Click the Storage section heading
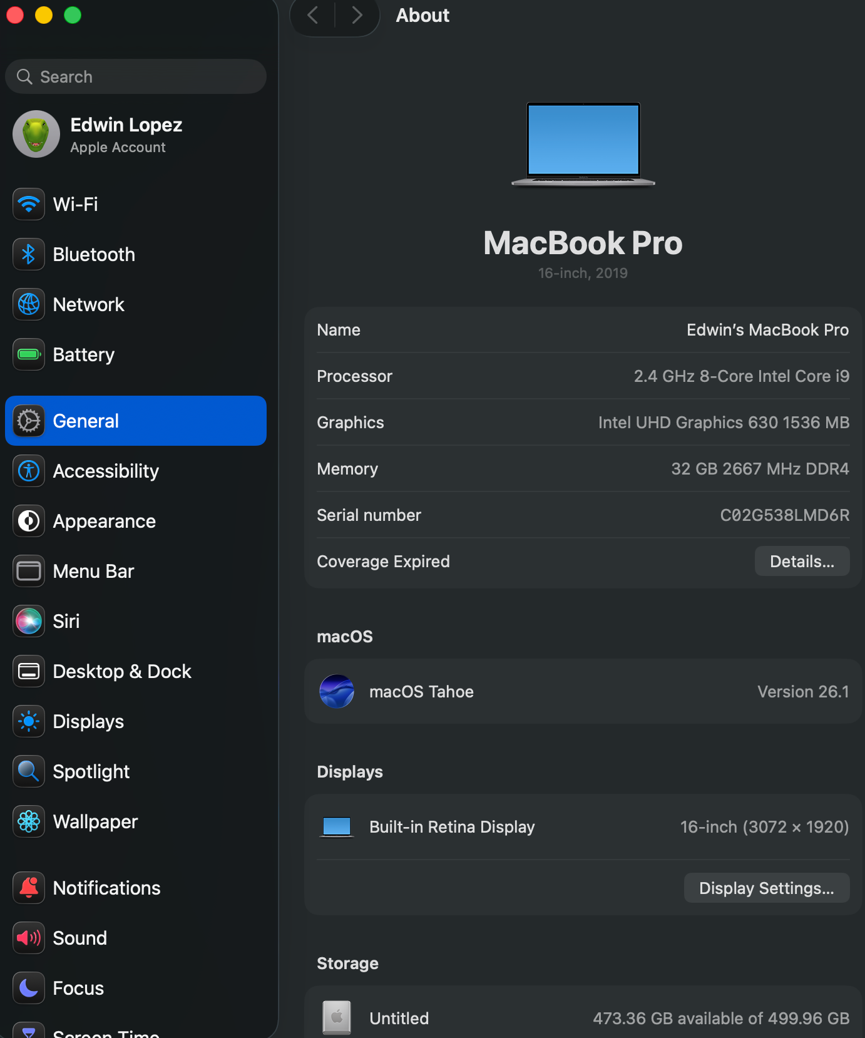The height and width of the screenshot is (1038, 865). click(347, 963)
